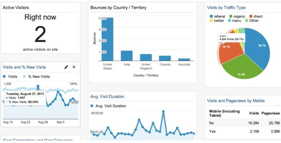
Task: Toggle the % New Visits legend dot
Action: pyautogui.click(x=24, y=77)
